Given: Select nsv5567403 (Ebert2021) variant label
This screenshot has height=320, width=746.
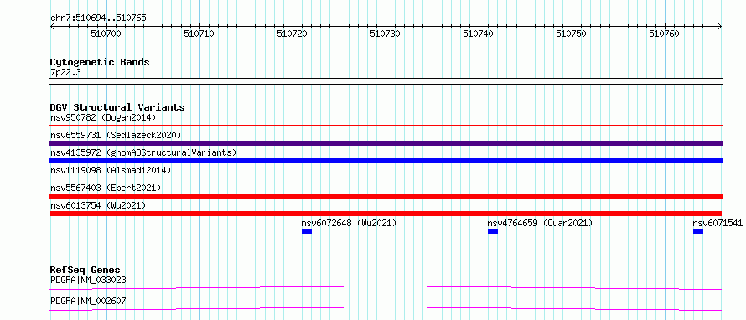Looking at the screenshot, I should click(106, 188).
